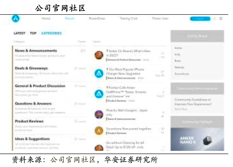233x167 pixels.
Task: Click Anker avatar beside iPhone Charger topic
Action: (x=99, y=74)
